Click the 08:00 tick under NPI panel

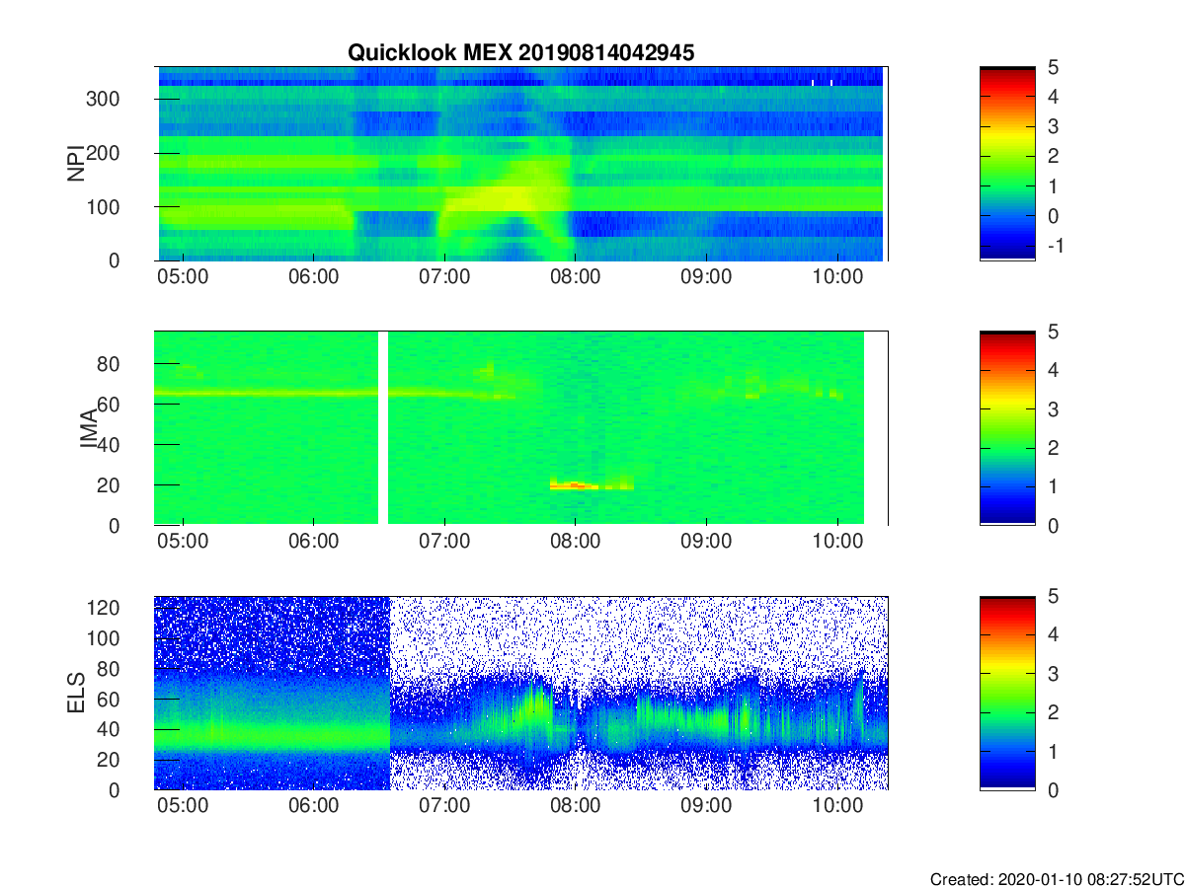tap(576, 276)
